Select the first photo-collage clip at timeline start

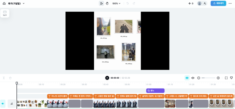click(x=32, y=104)
